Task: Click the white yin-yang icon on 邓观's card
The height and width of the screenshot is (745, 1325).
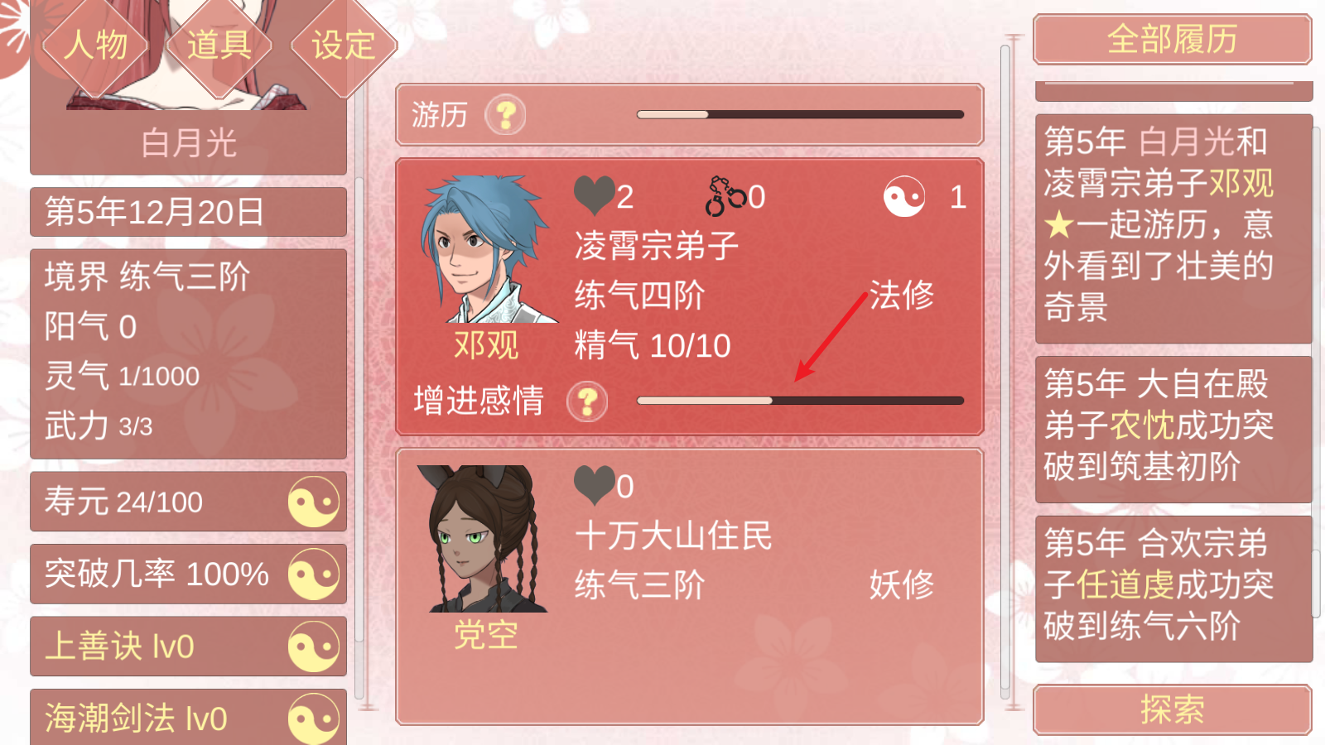Action: [x=903, y=197]
